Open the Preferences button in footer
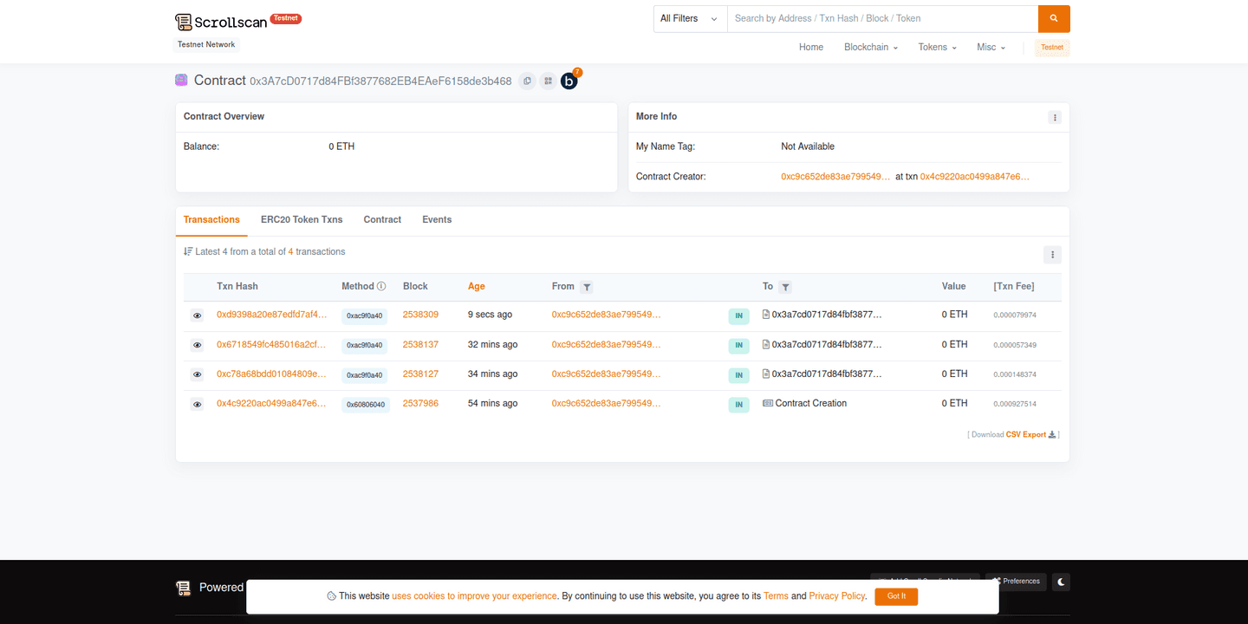The width and height of the screenshot is (1248, 624). 1016,582
